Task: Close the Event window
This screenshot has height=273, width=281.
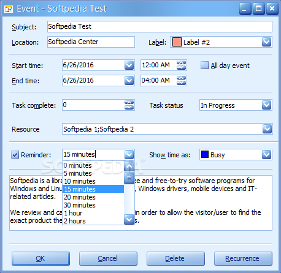Action: pos(272,9)
